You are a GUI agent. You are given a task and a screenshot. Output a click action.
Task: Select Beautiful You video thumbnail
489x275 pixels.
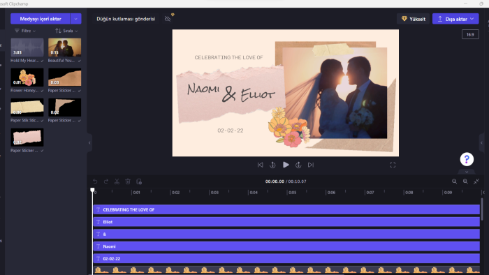[64, 47]
